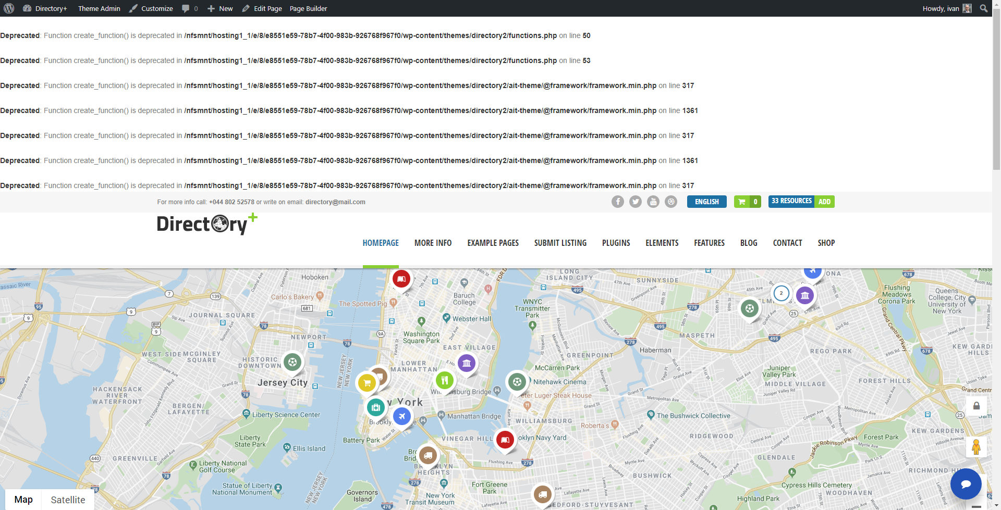Open the Twitter social icon
Viewport: 1001px width, 510px height.
pos(636,202)
